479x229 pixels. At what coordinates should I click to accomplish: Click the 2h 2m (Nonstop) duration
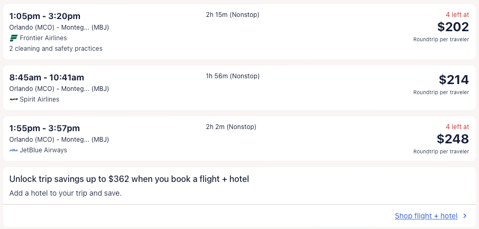point(231,127)
